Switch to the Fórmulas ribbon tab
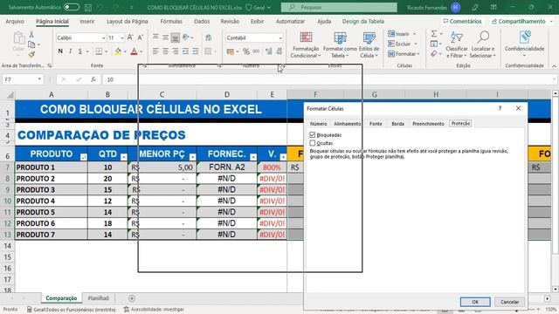This screenshot has width=559, height=314. pyautogui.click(x=171, y=21)
